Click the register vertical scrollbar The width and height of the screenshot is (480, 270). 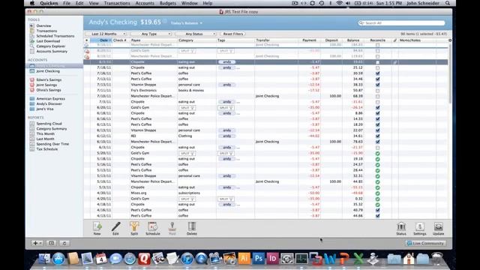(450, 73)
